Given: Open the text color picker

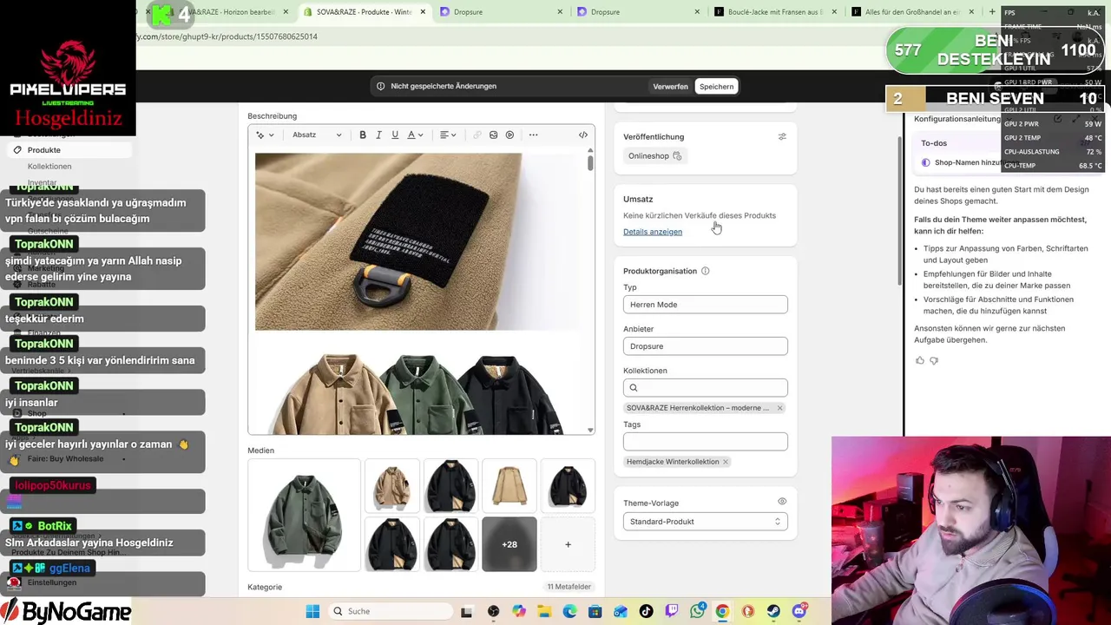Looking at the screenshot, I should [x=415, y=135].
